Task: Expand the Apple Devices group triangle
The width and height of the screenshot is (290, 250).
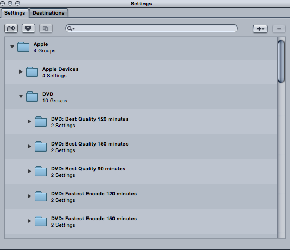Action: coord(21,71)
